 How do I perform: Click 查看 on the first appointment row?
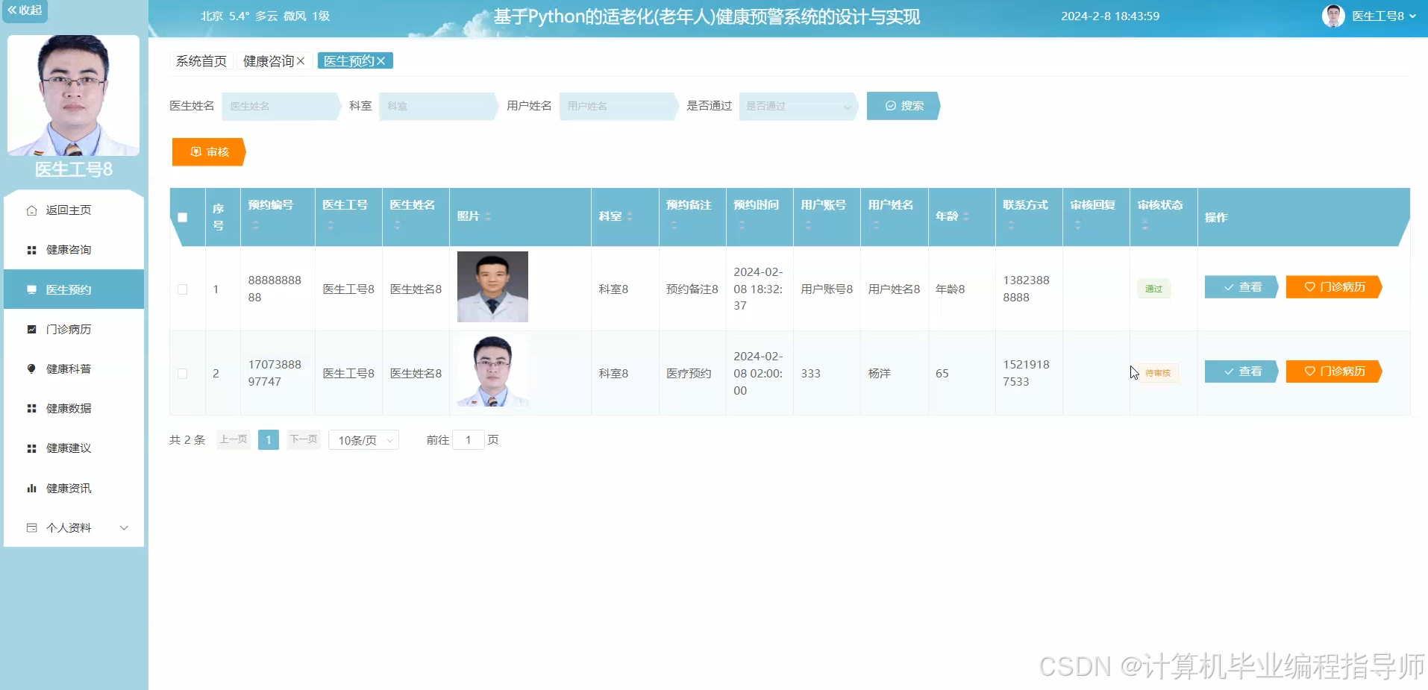pyautogui.click(x=1240, y=286)
